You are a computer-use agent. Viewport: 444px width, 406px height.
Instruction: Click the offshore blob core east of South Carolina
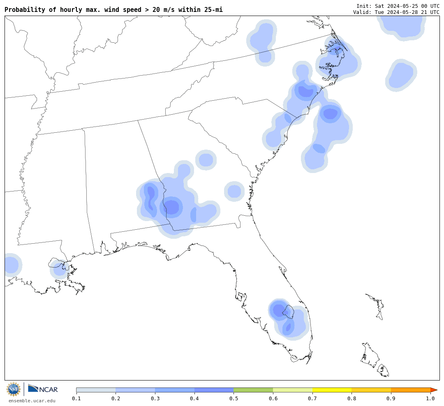[x=331, y=113]
